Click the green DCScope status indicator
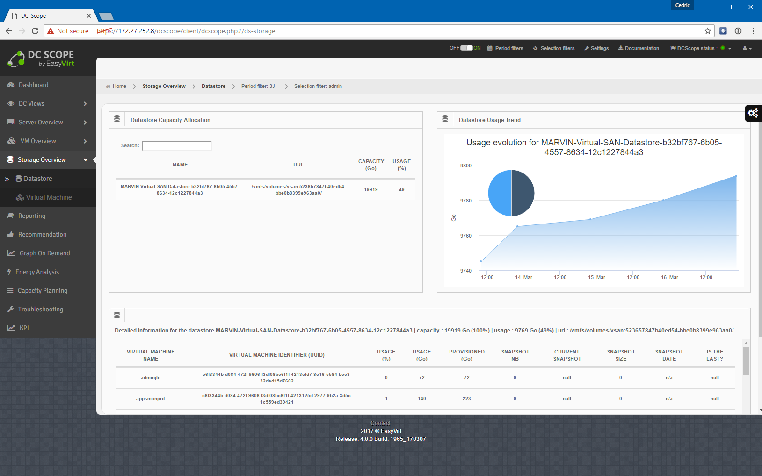 pyautogui.click(x=723, y=48)
